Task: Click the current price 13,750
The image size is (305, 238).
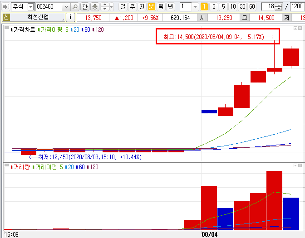Action: coord(93,18)
